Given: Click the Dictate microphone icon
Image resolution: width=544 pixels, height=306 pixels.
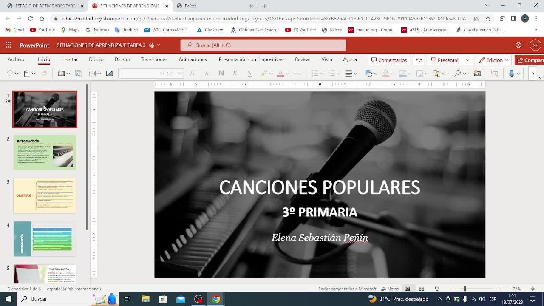Looking at the screenshot, I should coord(512,73).
